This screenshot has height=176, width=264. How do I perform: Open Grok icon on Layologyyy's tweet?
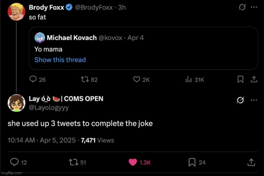[x=240, y=100]
